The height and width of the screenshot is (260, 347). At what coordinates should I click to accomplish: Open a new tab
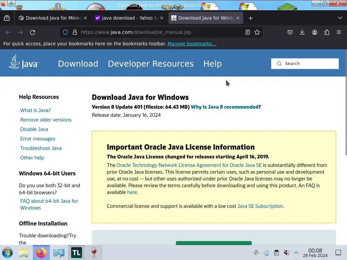250,18
